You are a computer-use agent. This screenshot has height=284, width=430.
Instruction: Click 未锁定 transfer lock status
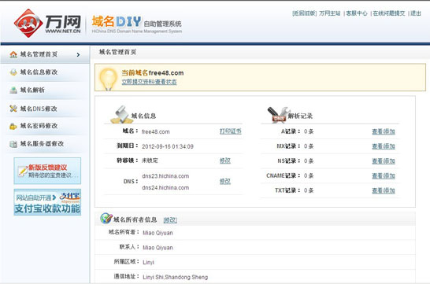tap(150, 160)
